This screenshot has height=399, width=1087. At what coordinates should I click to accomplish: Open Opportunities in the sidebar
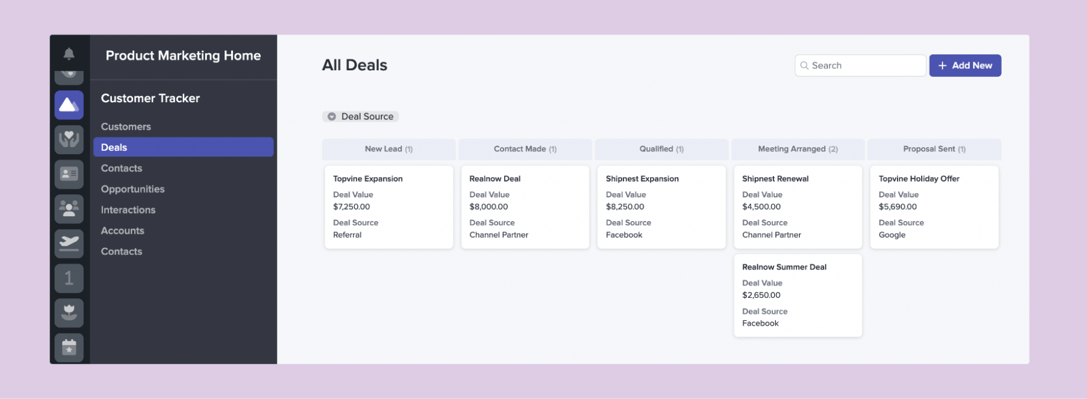point(133,189)
